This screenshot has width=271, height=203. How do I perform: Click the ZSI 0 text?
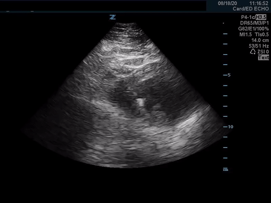coord(263,52)
